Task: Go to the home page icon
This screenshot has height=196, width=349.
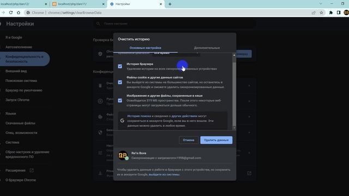Action: 19,13
